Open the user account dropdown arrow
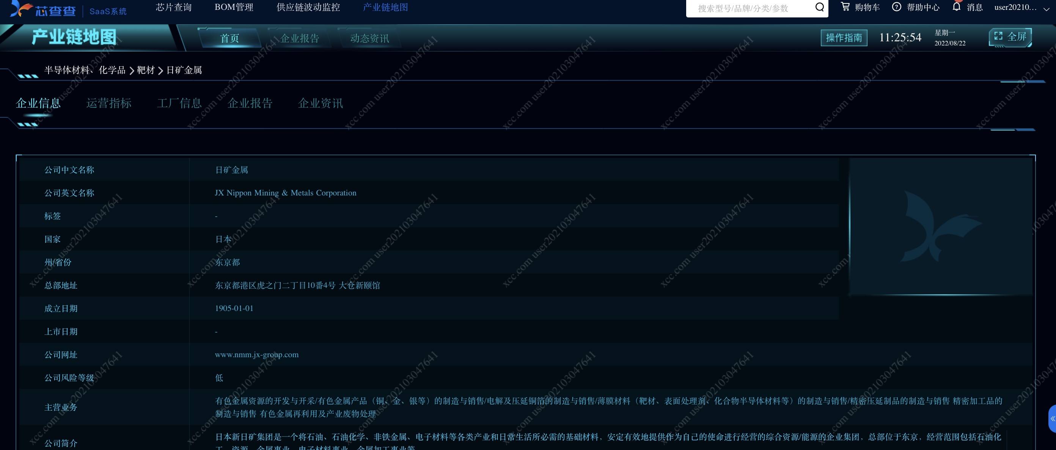Screen dimensions: 1056x450 pyautogui.click(x=1046, y=9)
